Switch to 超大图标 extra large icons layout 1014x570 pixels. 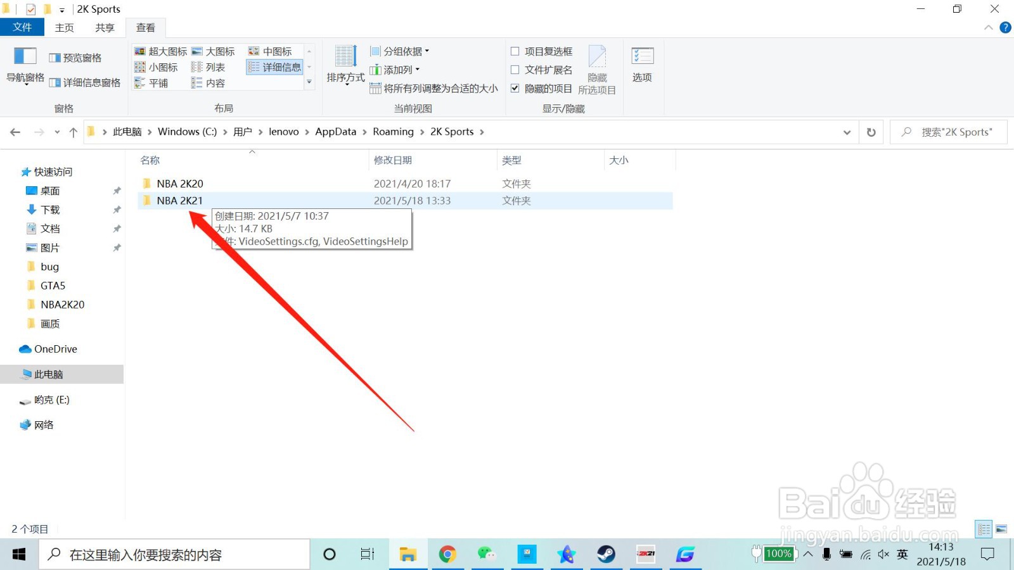click(x=161, y=51)
